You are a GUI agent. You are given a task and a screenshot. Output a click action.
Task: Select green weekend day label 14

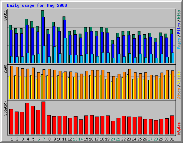coord(80,139)
